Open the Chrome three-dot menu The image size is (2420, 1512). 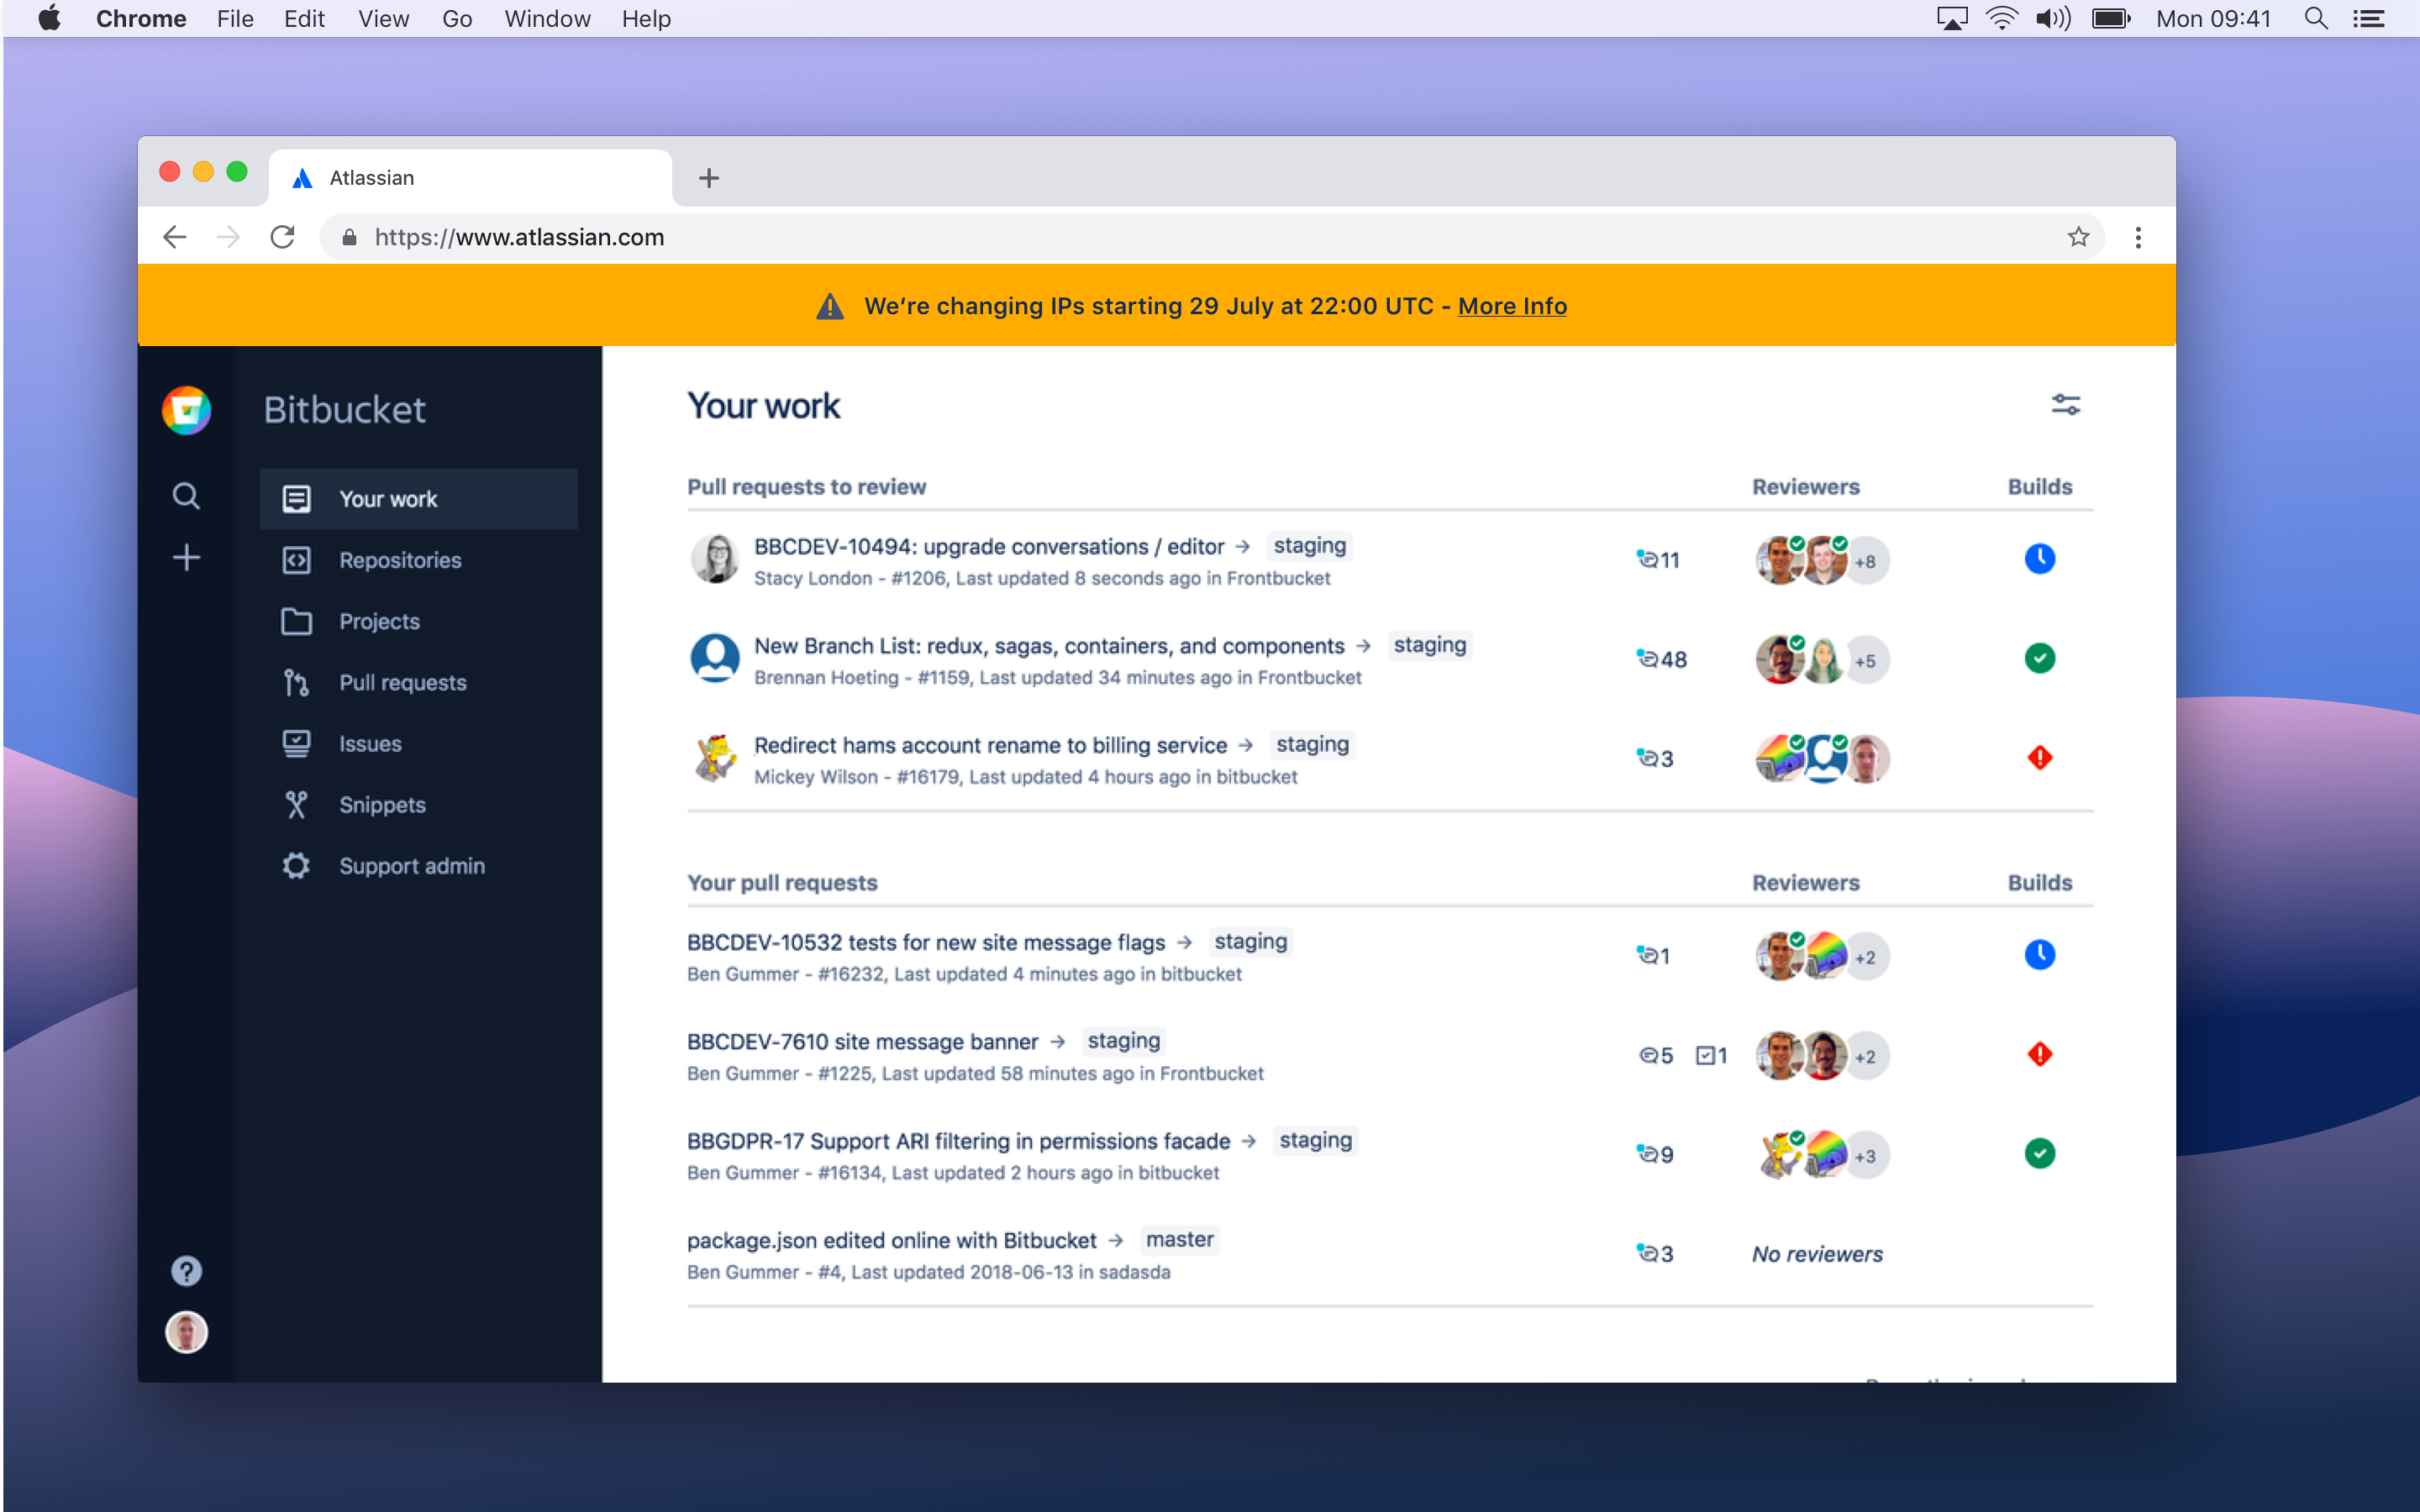point(2138,237)
